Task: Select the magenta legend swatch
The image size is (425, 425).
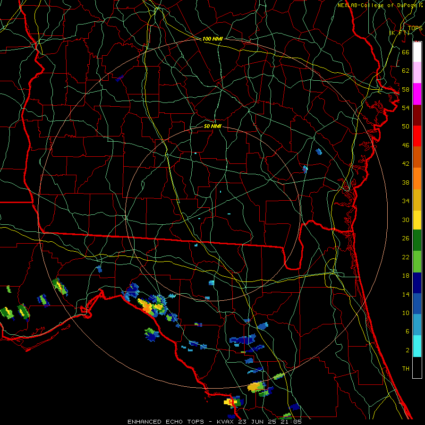Action: [417, 94]
